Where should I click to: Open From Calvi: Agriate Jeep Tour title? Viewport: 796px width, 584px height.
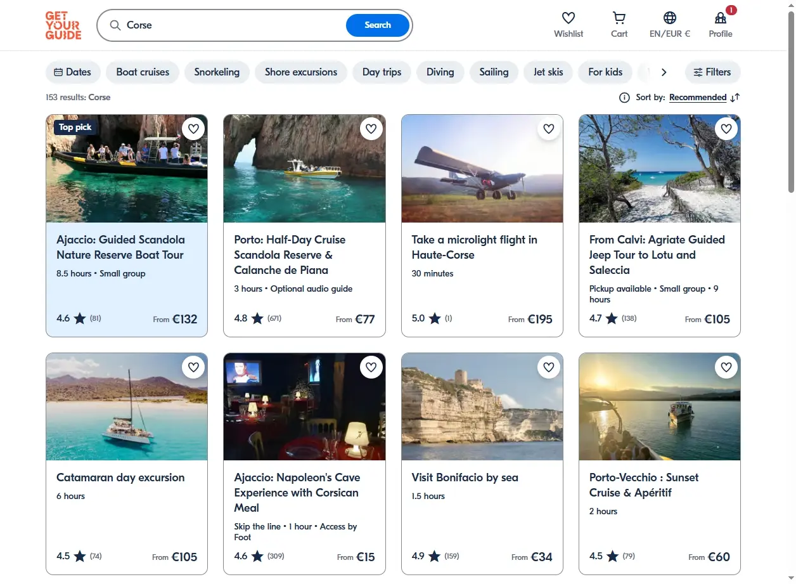(x=657, y=255)
